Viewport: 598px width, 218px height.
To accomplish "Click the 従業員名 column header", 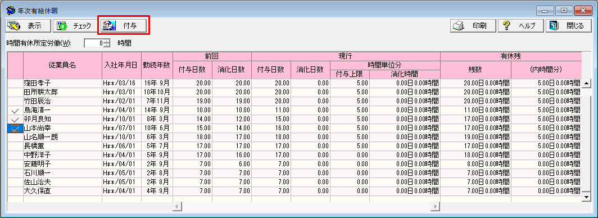I will pos(62,65).
